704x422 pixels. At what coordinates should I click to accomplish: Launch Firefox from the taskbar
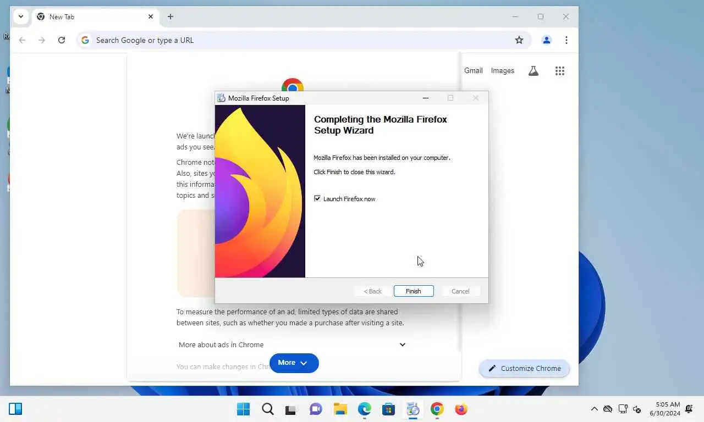click(461, 409)
